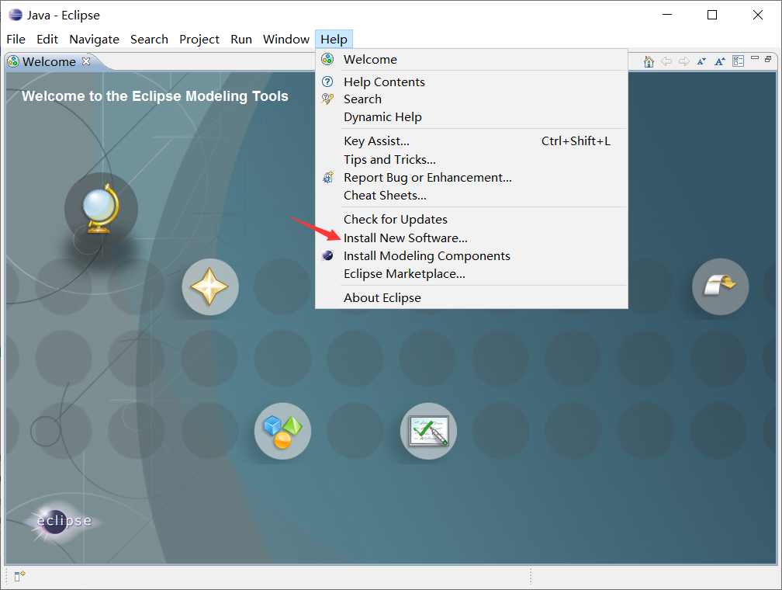Viewport: 782px width, 590px height.
Task: Open Cheat Sheets...
Action: tap(472, 196)
